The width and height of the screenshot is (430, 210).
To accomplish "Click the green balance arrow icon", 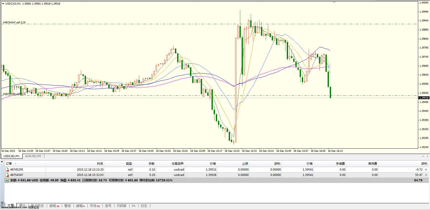I will click(7, 180).
